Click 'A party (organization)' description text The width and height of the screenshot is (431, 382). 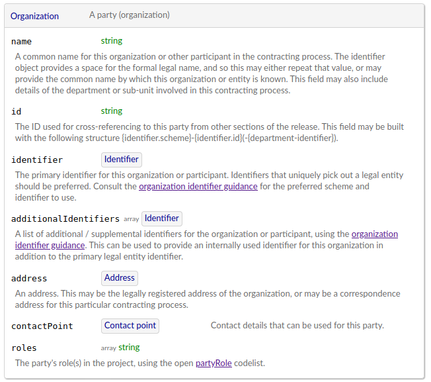click(130, 15)
